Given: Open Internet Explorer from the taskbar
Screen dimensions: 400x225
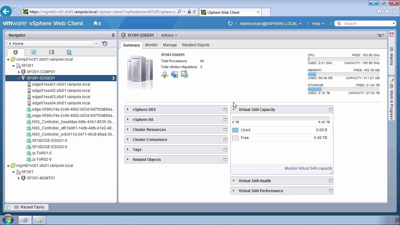Looking at the screenshot, I should pyautogui.click(x=25, y=220).
